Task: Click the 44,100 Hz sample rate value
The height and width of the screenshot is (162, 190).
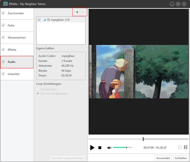Action: point(67,66)
